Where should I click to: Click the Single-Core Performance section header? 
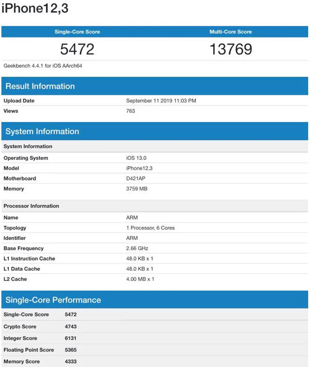pyautogui.click(x=155, y=300)
